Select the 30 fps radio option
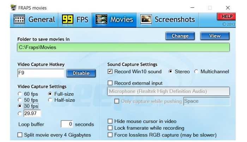The width and height of the screenshot is (247, 142). click(x=20, y=106)
